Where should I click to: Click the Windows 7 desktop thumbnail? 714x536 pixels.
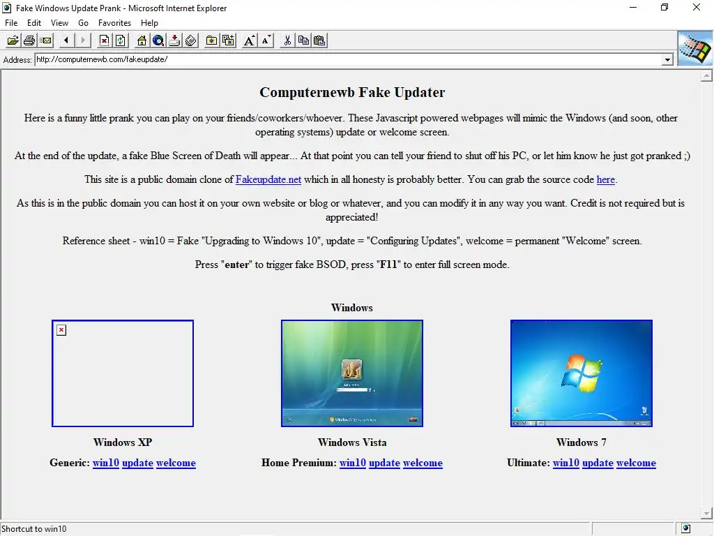(582, 373)
